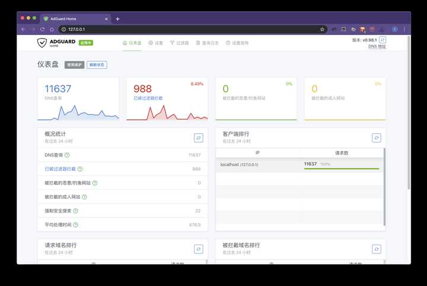
Task: Refresh the 概况统计 general statistics card
Action: coord(199,138)
